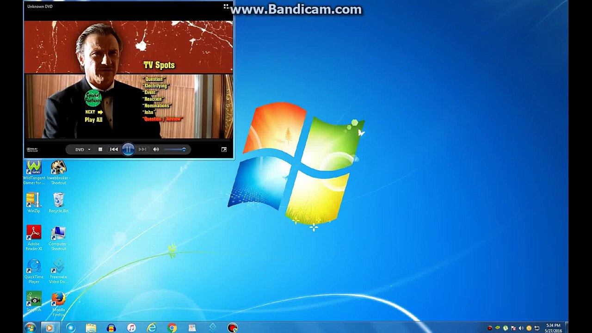The image size is (592, 333).
Task: Open WildTangent Games desktop shortcut
Action: [x=34, y=173]
